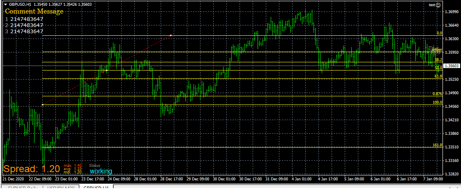Click the 6 Jan 17:00 time label
The image size is (461, 191).
pos(406,179)
